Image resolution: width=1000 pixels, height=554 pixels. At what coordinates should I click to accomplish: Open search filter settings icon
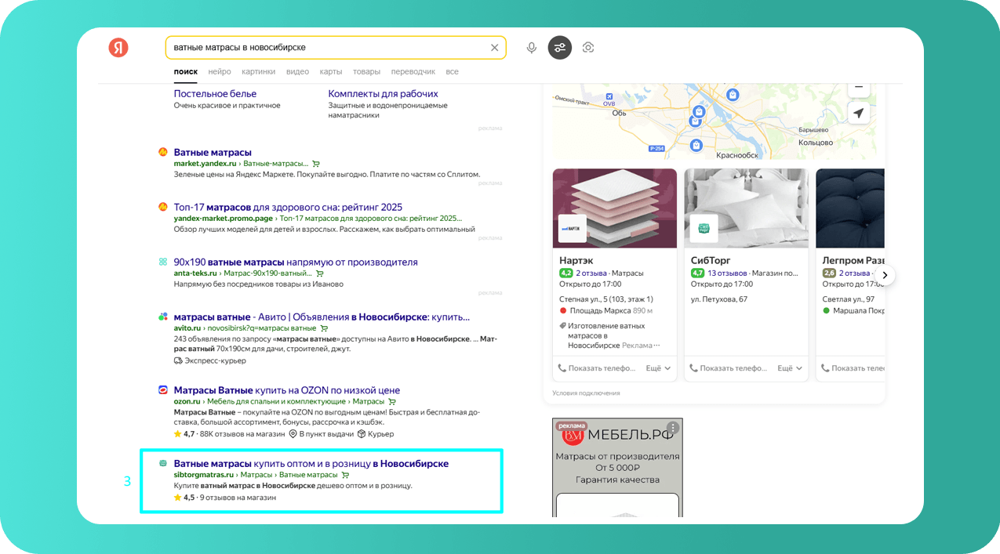coord(560,48)
